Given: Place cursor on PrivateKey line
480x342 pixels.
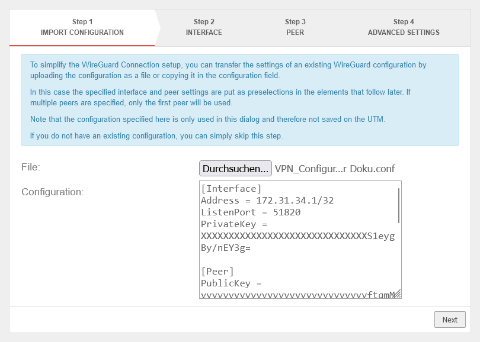Looking at the screenshot, I should click(234, 224).
